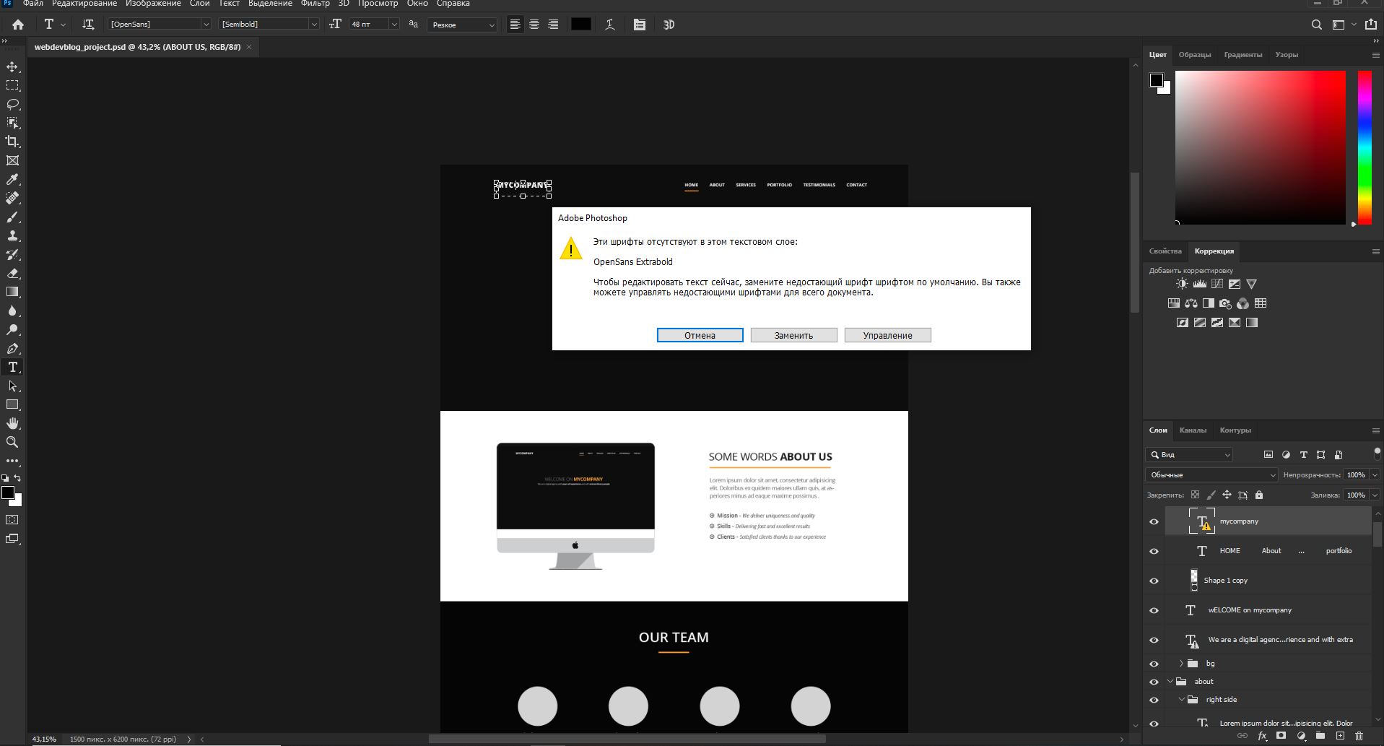Image resolution: width=1384 pixels, height=746 pixels.
Task: Click center text alignment icon
Action: [534, 25]
